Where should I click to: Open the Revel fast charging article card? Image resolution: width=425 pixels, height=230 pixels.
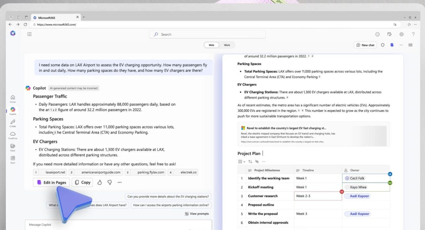(x=314, y=134)
